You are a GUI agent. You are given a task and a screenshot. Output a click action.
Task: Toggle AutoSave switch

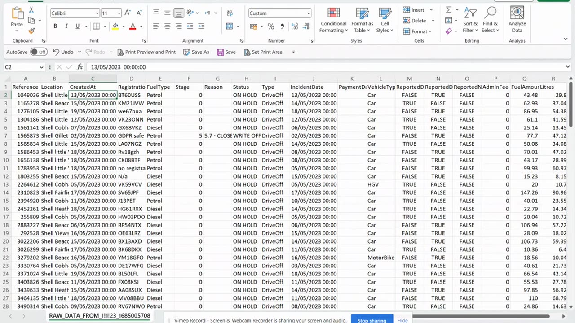click(x=39, y=52)
